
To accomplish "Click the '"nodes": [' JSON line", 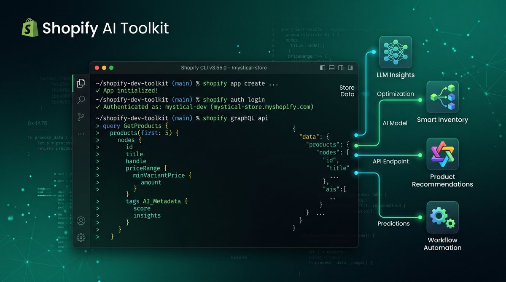I will [x=333, y=152].
